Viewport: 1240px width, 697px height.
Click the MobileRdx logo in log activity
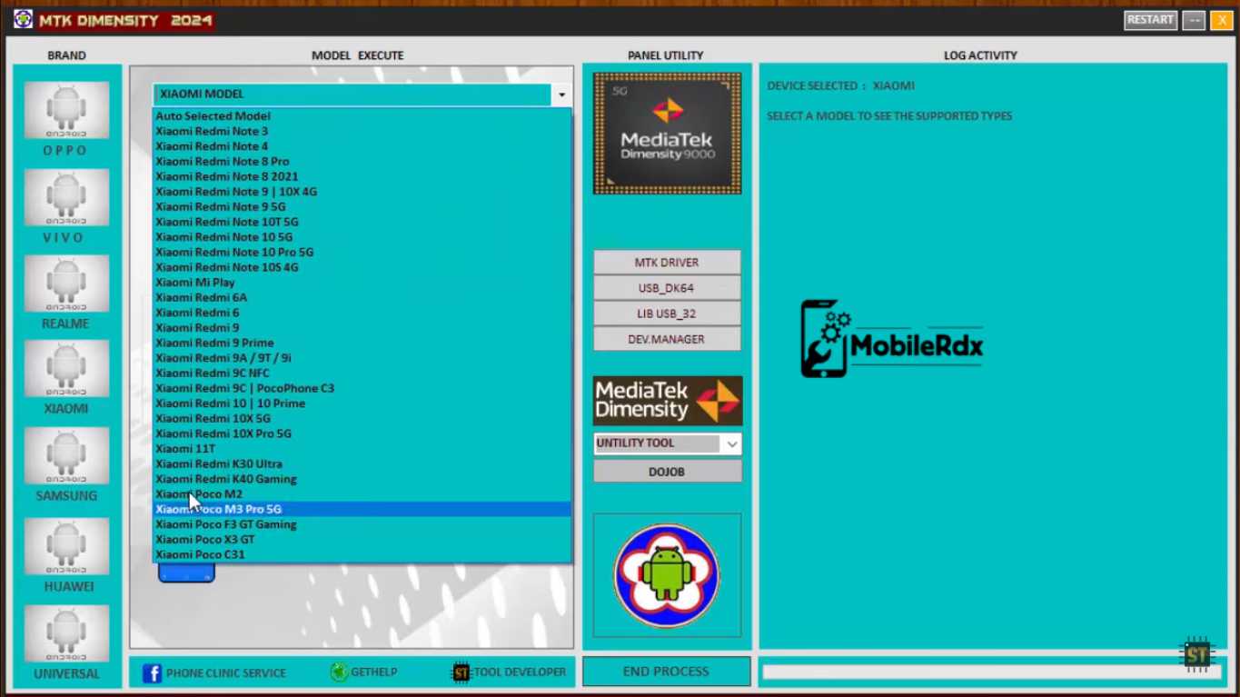click(x=892, y=339)
